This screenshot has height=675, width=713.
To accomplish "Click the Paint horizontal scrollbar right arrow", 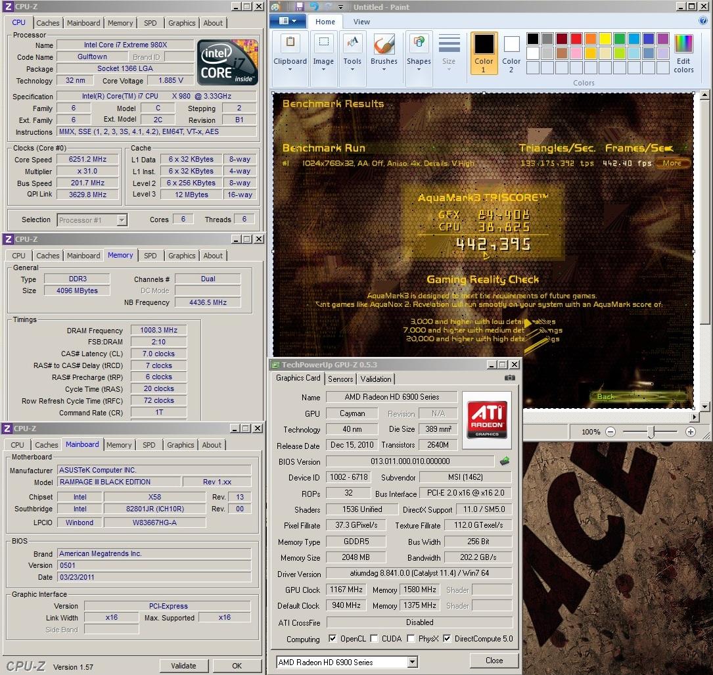I will coord(694,416).
